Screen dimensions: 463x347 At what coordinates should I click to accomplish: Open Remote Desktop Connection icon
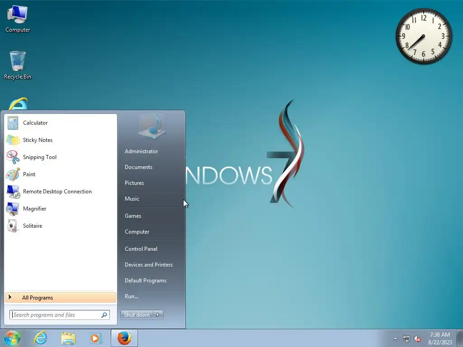pyautogui.click(x=13, y=192)
